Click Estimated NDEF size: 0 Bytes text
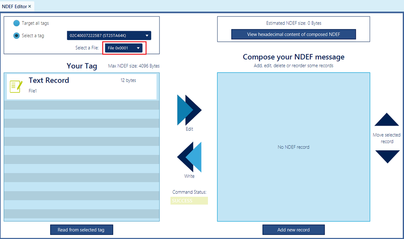Viewport: 404px width, 239px height. coord(294,23)
